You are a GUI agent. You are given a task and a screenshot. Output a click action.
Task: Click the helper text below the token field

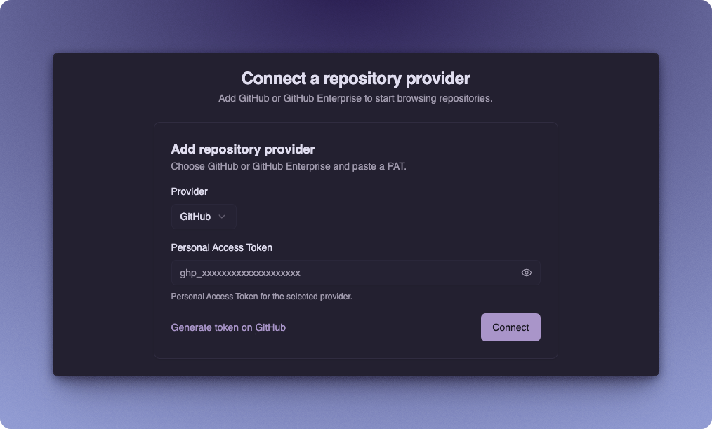pos(261,297)
